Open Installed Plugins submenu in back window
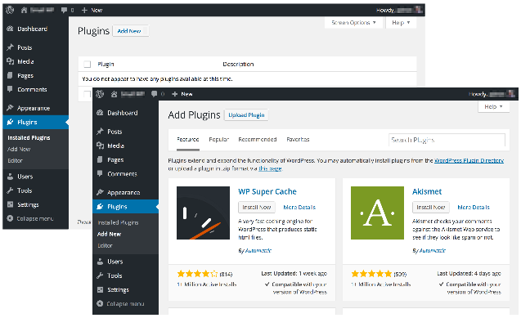 29,138
